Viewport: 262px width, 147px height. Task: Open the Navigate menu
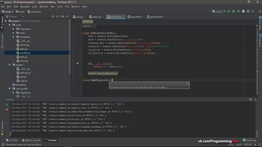pyautogui.click(x=25, y=7)
